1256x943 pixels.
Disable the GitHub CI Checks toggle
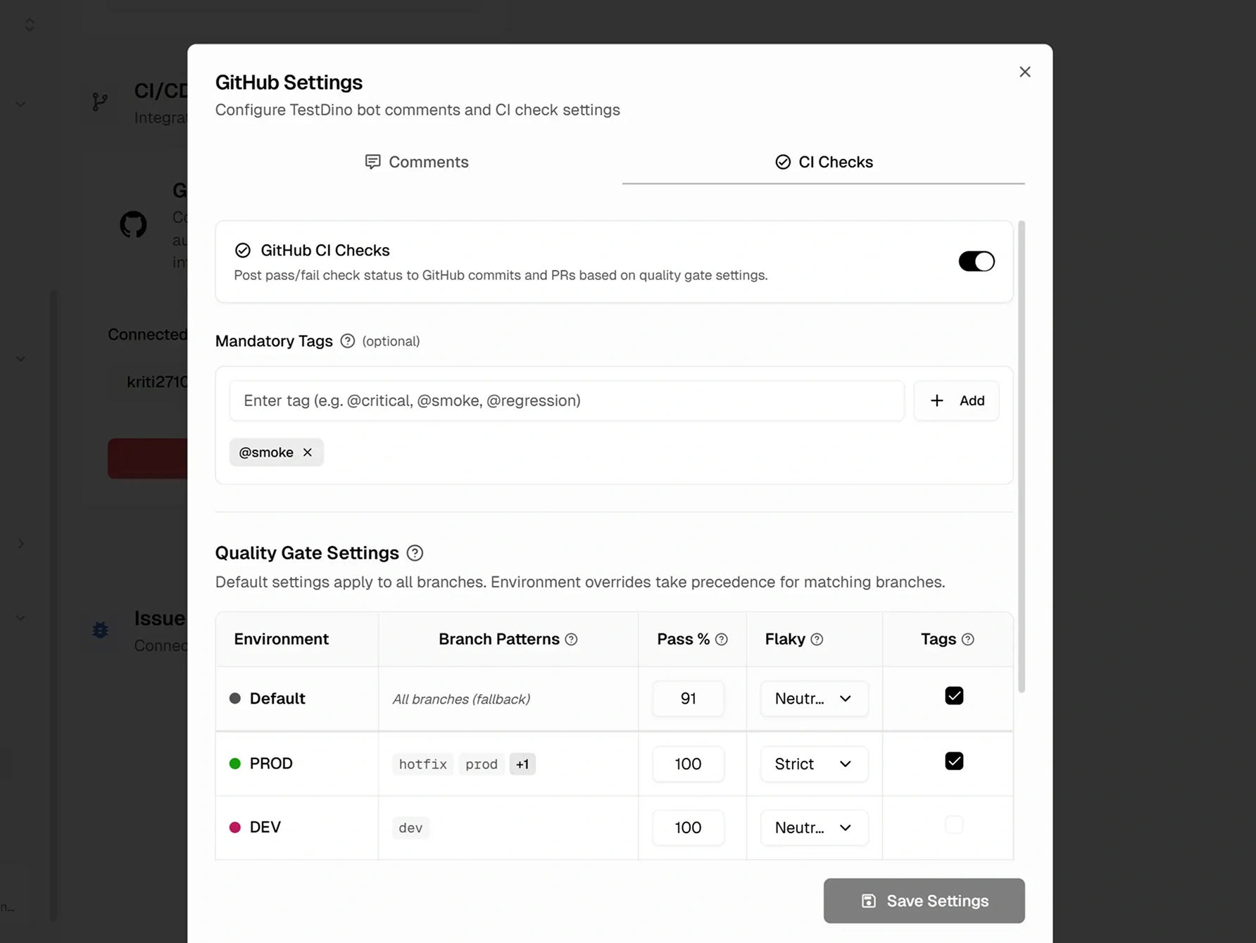(976, 261)
